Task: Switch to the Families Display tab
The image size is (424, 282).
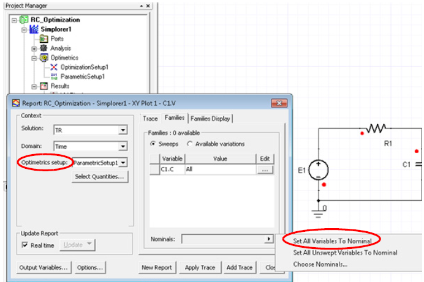Action: coord(210,119)
